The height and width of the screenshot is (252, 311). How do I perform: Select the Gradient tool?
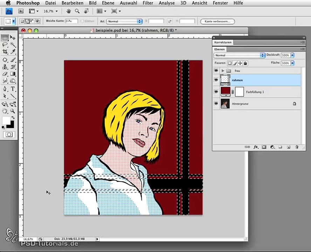pyautogui.click(x=13, y=74)
